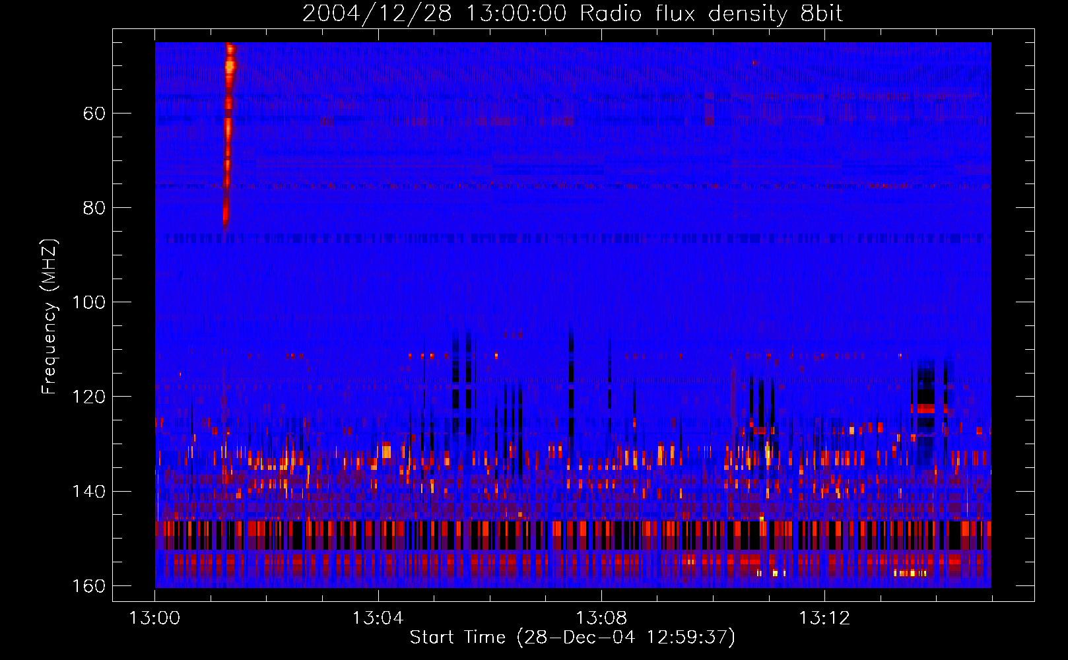Click the 60 frequency tick label
The image size is (1068, 660).
[x=94, y=114]
